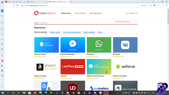Open Evernote Web Clipper thumbnail
169x95 pixels.
[125, 85]
